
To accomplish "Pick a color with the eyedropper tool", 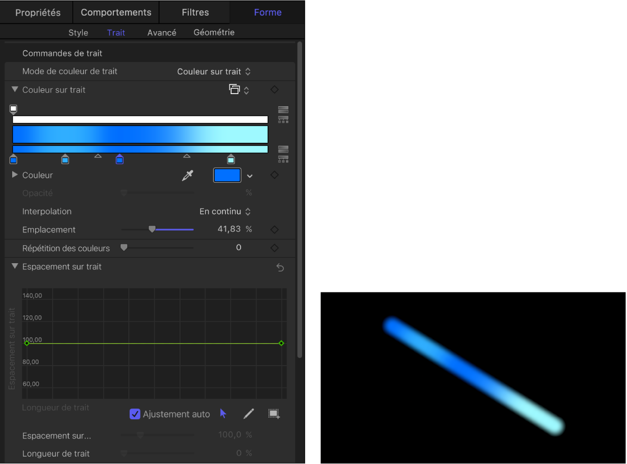I will tap(187, 175).
